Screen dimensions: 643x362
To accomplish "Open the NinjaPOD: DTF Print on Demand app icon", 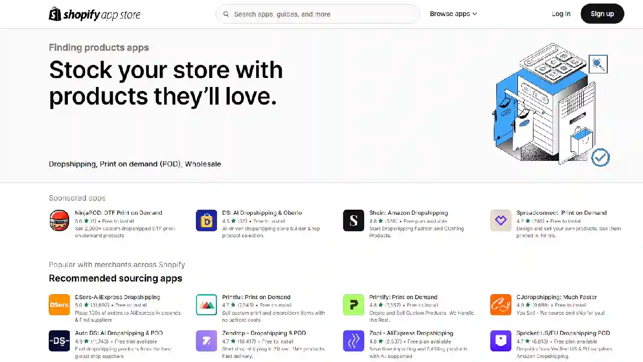I will click(59, 220).
